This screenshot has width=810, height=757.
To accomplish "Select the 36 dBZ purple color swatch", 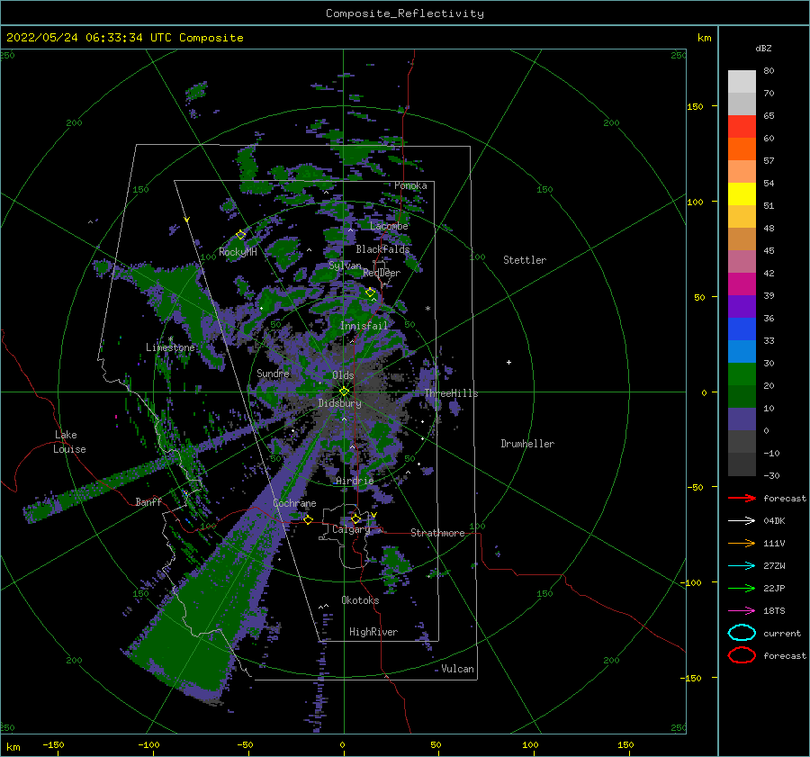I will point(742,306).
